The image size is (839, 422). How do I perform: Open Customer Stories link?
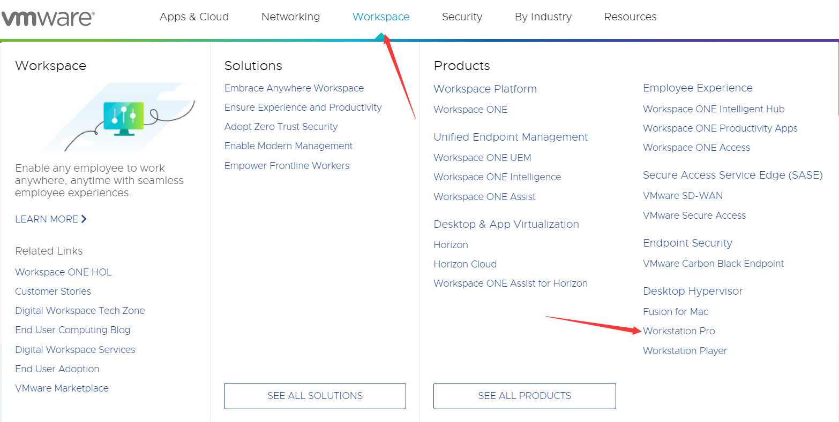[x=53, y=291]
